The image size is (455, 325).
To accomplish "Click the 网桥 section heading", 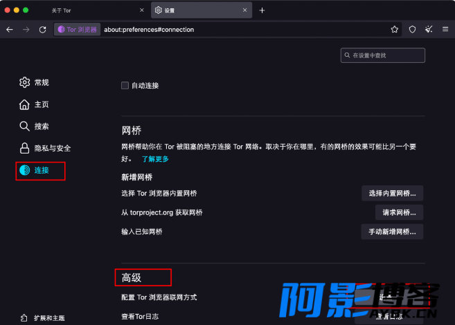I will (x=132, y=131).
